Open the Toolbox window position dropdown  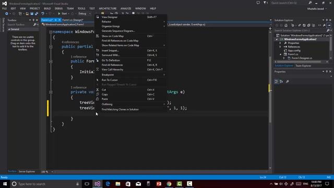tap(30, 20)
